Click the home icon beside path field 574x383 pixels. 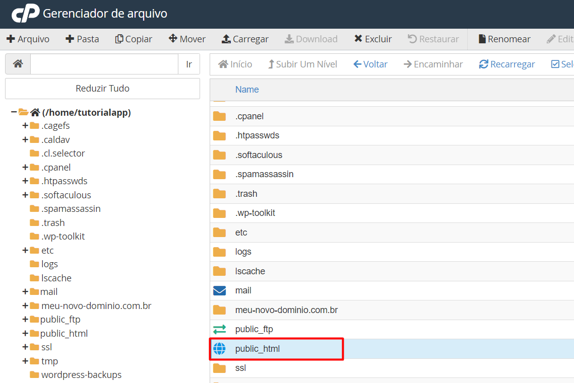(x=18, y=64)
